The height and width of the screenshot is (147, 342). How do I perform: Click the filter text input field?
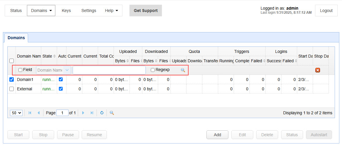point(109,70)
